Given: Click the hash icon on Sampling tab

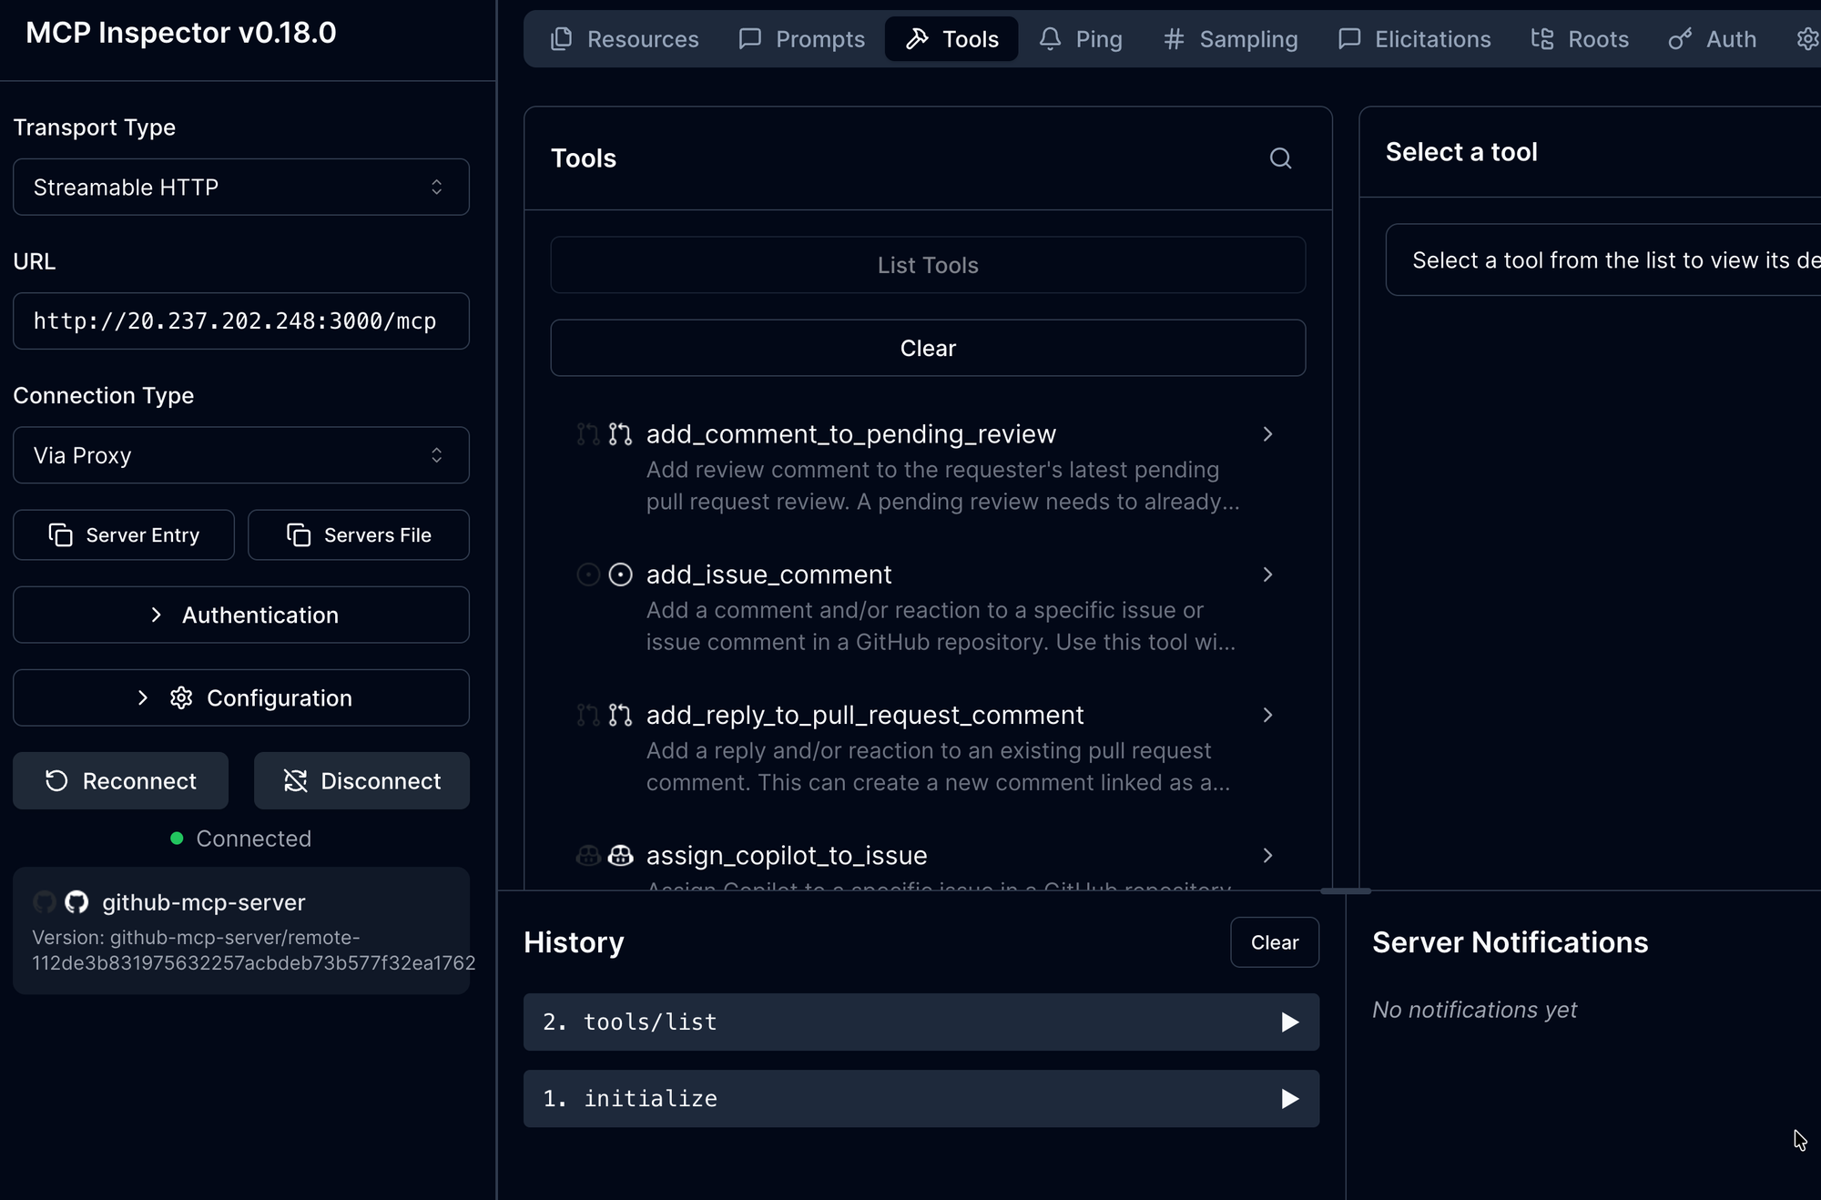Looking at the screenshot, I should [x=1174, y=39].
